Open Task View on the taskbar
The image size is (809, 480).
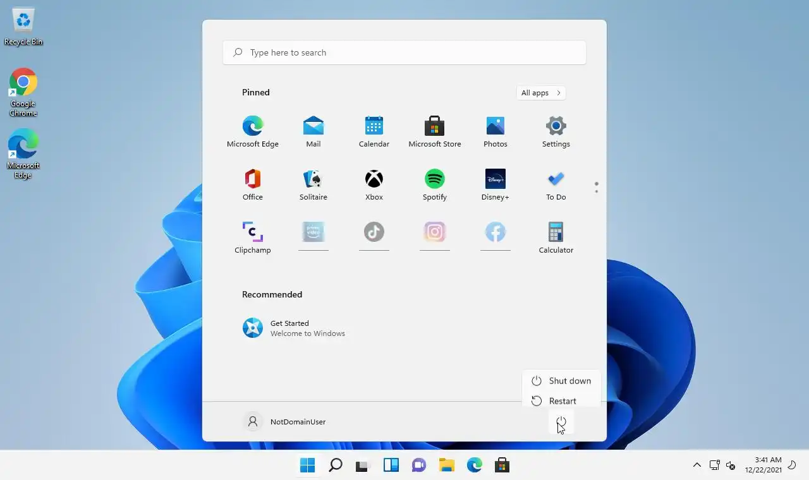(362, 465)
